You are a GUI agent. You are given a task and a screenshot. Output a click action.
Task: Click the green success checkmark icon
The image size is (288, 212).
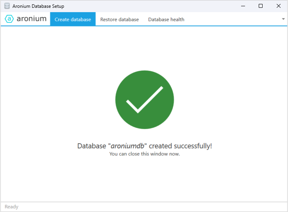(x=145, y=100)
